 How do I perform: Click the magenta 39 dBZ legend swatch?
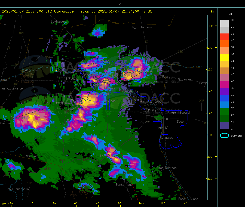click(x=224, y=84)
